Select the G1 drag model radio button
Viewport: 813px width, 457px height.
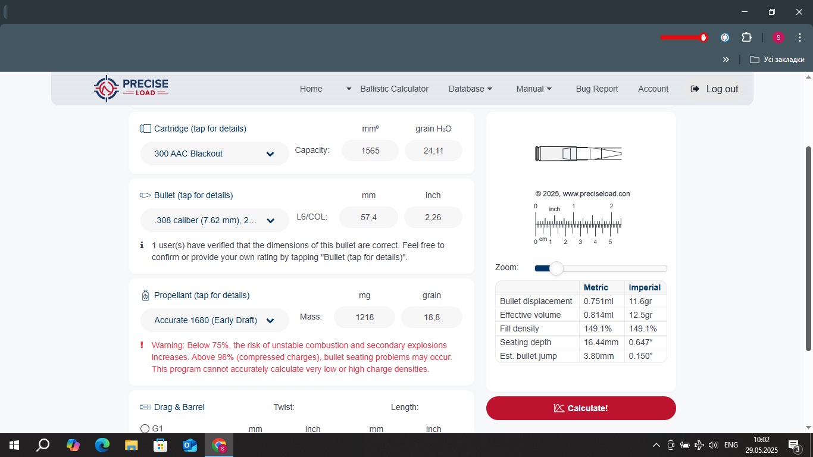(x=145, y=428)
